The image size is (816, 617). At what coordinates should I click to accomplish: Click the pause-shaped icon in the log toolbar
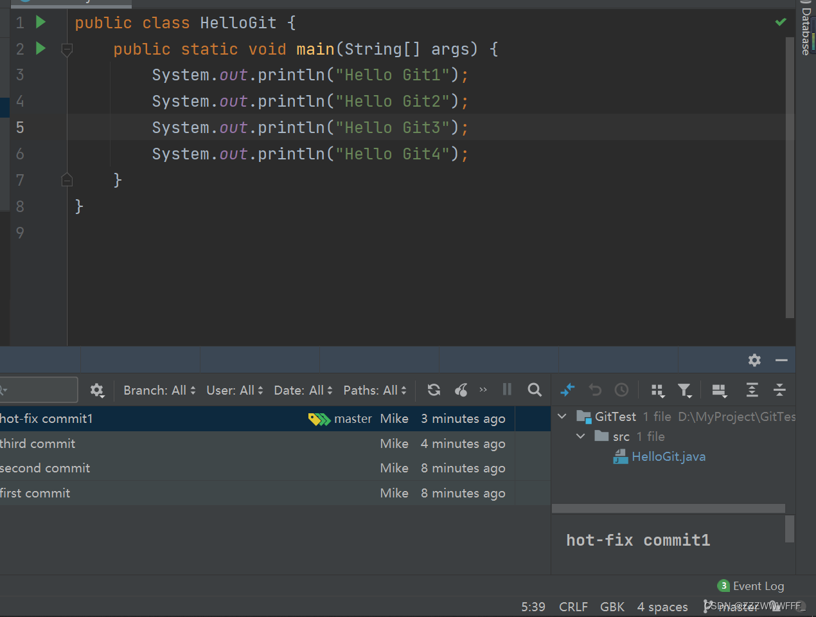[x=507, y=389]
